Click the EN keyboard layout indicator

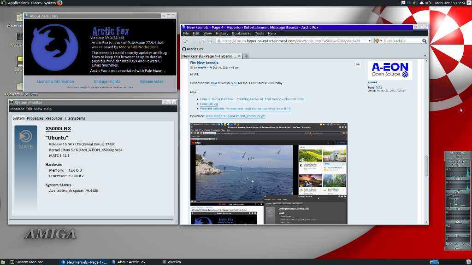point(409,3)
